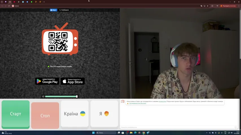Switch to the purple Twitch tab

(6, 2)
